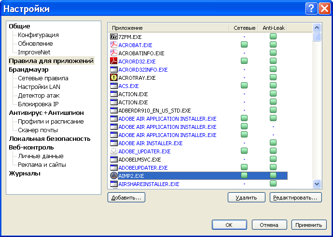This screenshot has height=237, width=333.
Task: Select Детектор атак in the tree
Action: (39, 96)
